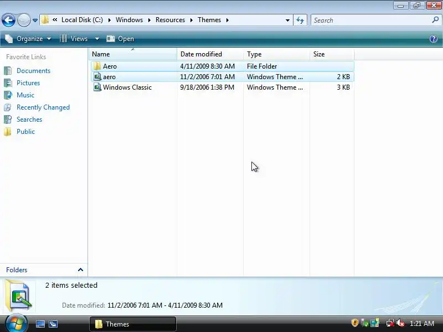Expand the hidden path chevron in address bar
This screenshot has height=332, width=443.
tap(55, 20)
